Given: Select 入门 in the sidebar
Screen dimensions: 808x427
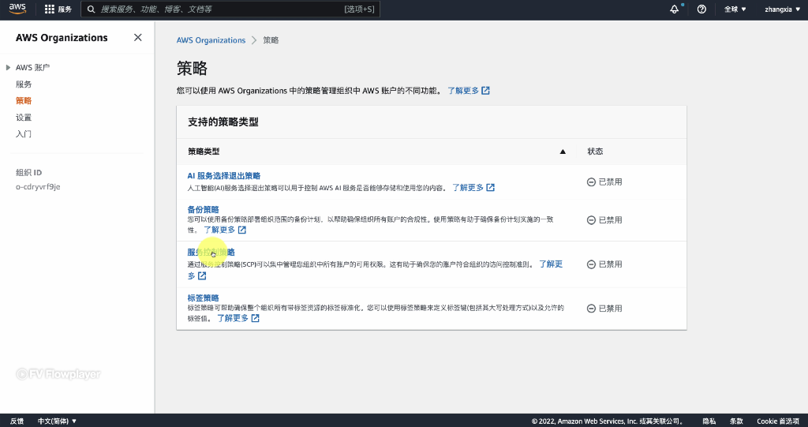Looking at the screenshot, I should pyautogui.click(x=24, y=133).
